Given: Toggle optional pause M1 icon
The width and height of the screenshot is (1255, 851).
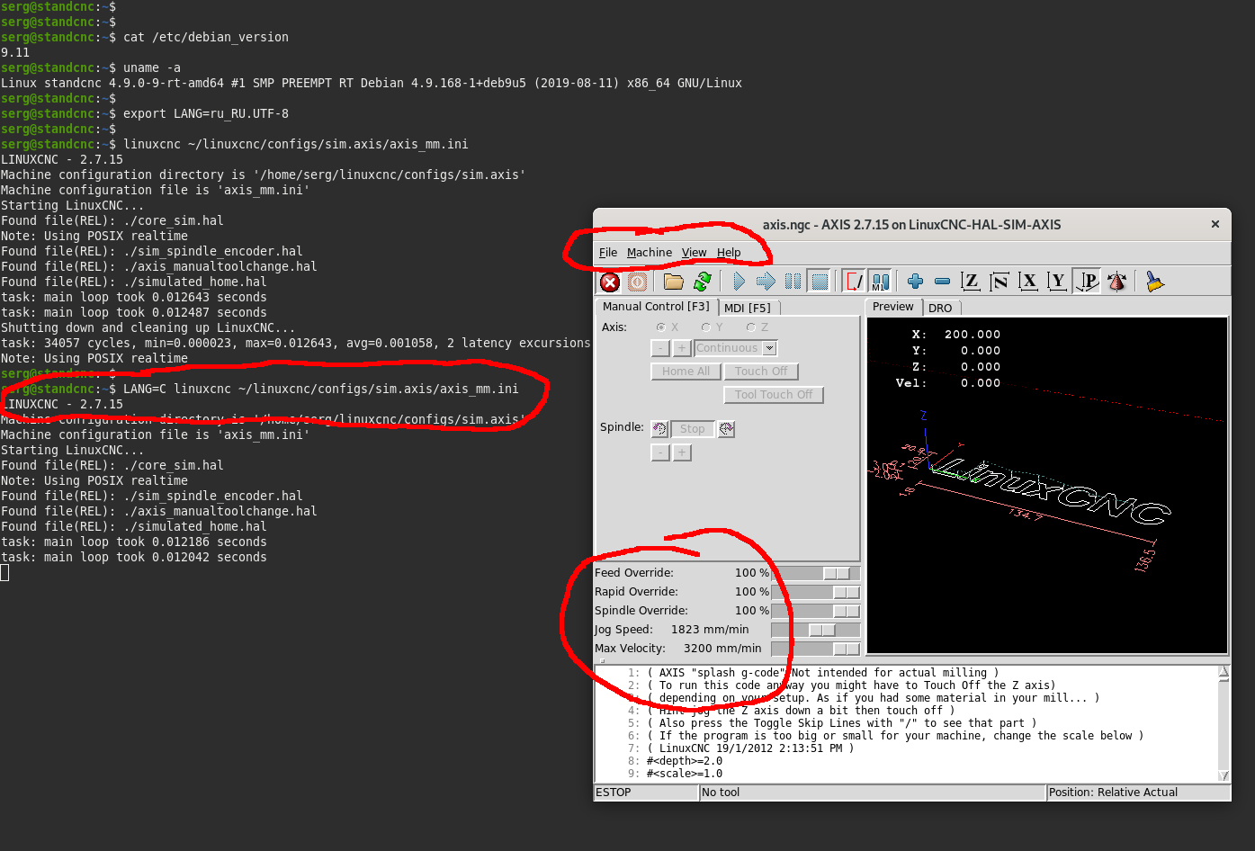Looking at the screenshot, I should pyautogui.click(x=880, y=282).
